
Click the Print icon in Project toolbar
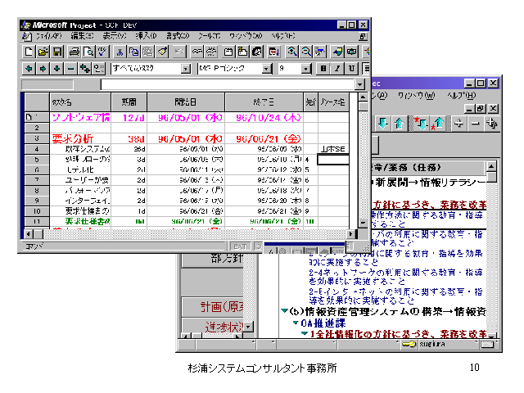pyautogui.click(x=75, y=52)
